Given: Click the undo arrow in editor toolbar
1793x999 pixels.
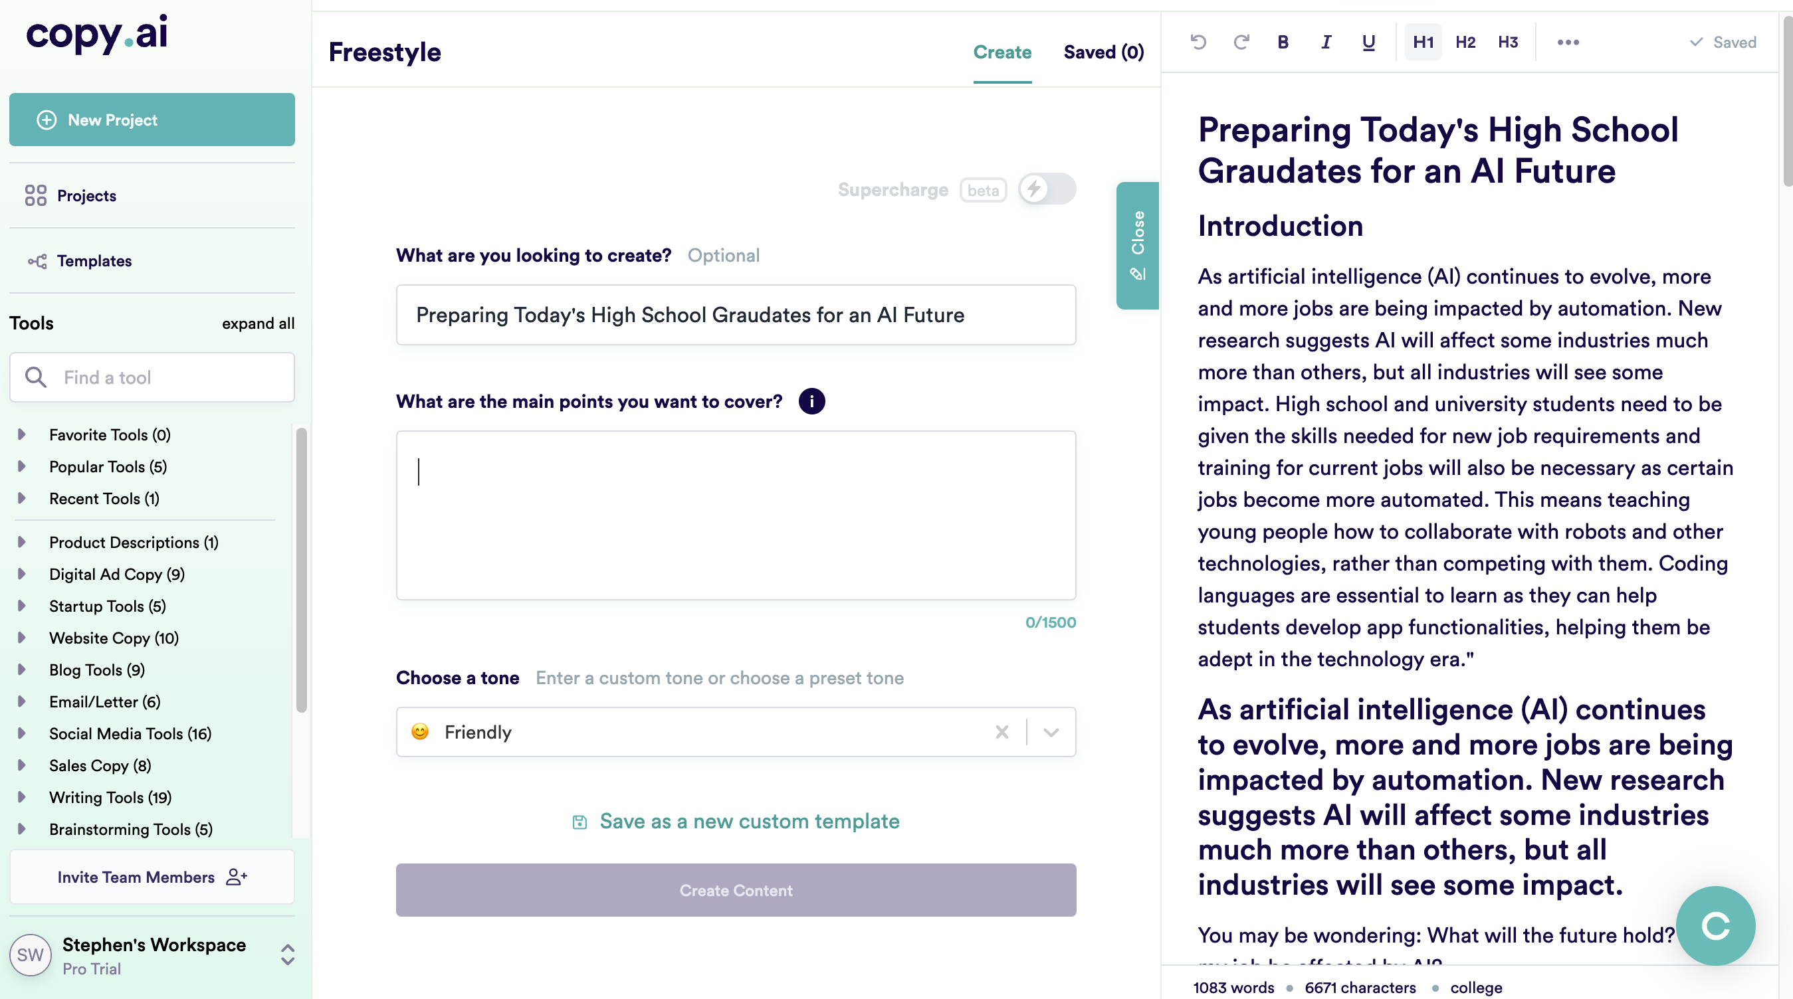Looking at the screenshot, I should [1198, 43].
